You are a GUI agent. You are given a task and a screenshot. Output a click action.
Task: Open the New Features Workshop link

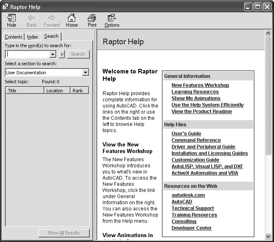[x=200, y=85]
